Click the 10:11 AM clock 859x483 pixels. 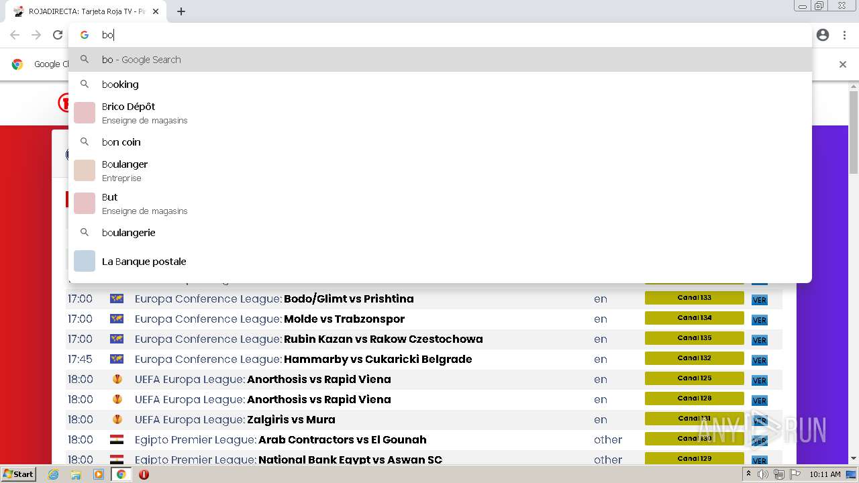[x=825, y=474]
